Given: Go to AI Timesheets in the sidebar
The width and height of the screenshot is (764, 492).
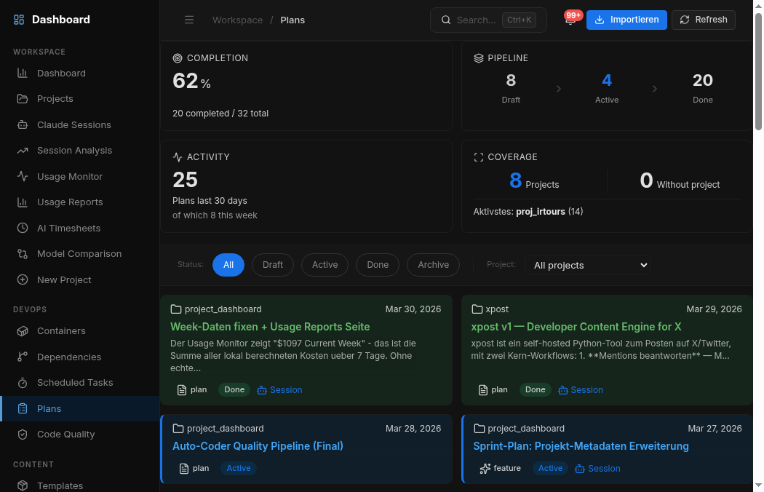Looking at the screenshot, I should [68, 228].
